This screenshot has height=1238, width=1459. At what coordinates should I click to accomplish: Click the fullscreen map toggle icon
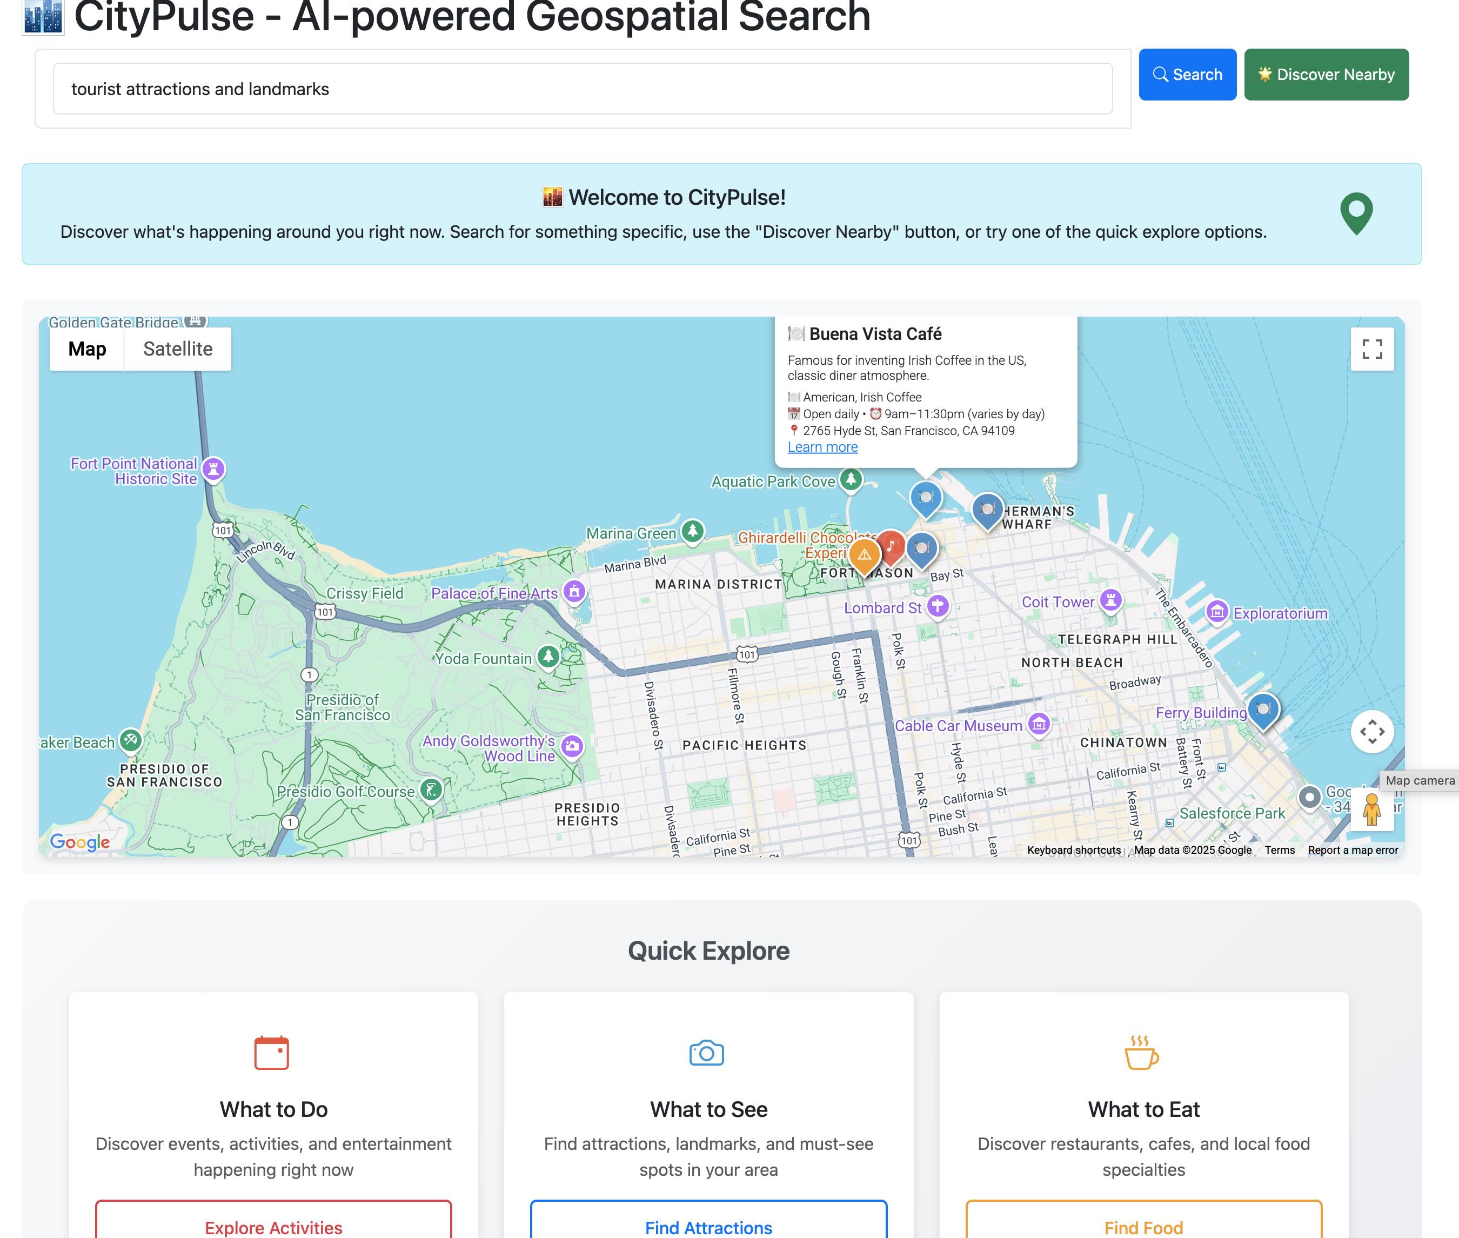click(x=1372, y=349)
